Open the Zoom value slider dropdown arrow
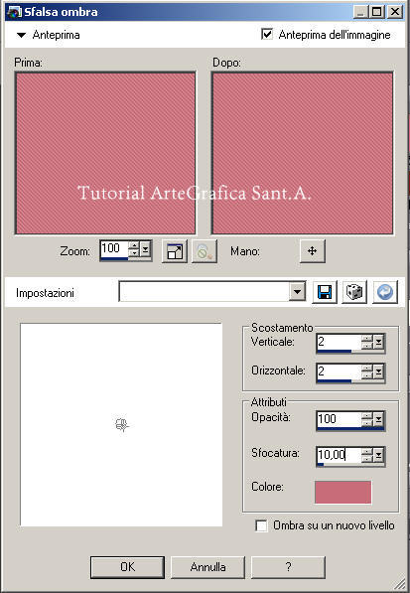The width and height of the screenshot is (410, 593). point(146,249)
